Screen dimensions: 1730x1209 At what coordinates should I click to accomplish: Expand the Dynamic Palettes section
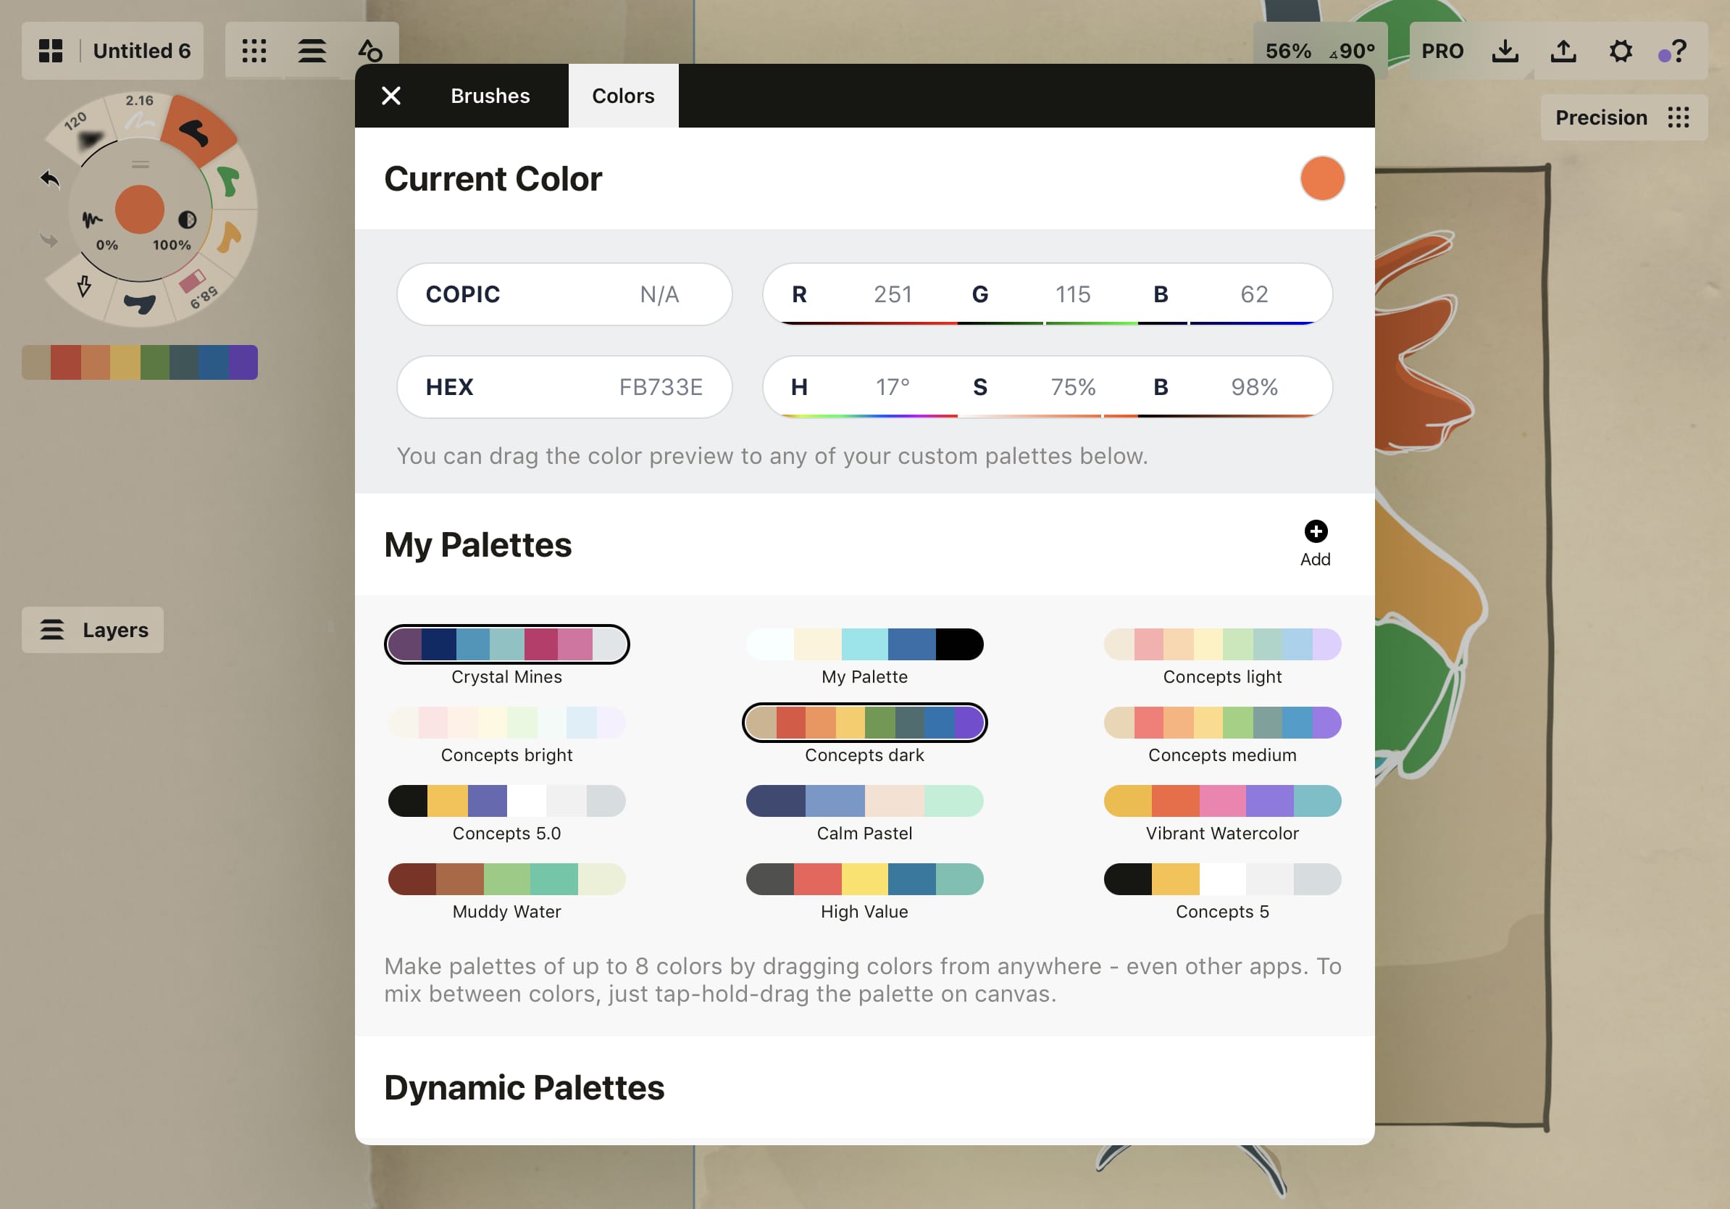[522, 1087]
